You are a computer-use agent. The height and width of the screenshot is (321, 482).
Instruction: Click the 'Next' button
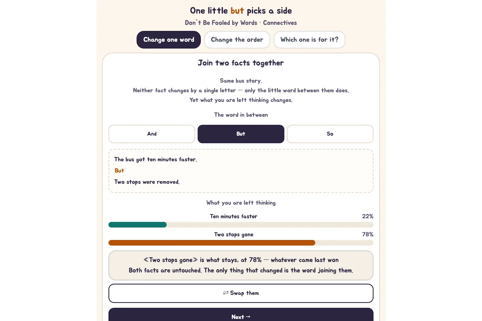tap(241, 315)
